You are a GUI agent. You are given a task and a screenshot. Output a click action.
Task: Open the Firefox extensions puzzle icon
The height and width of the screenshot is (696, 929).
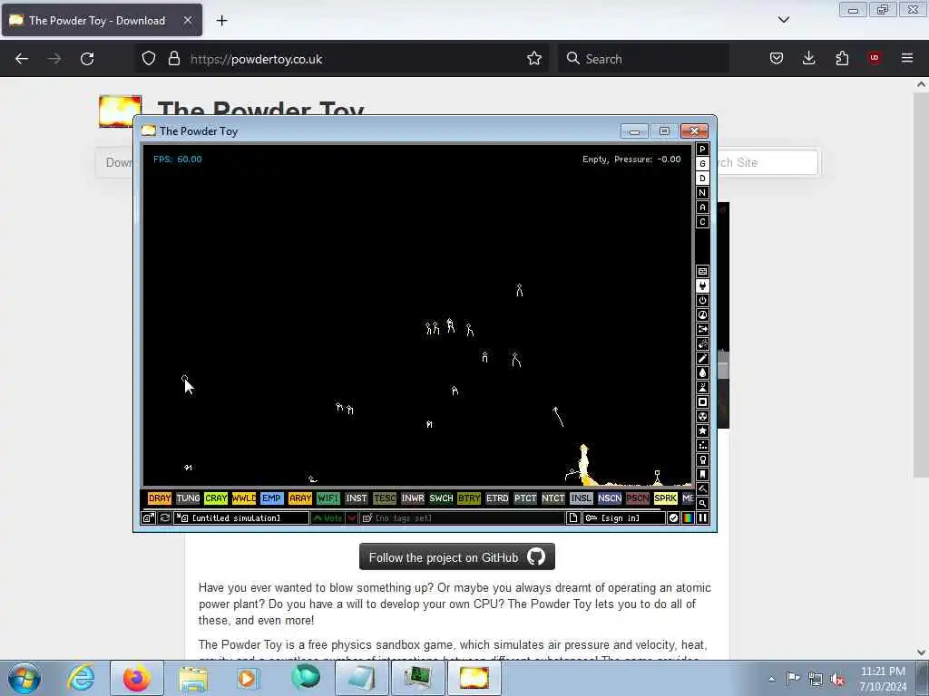pyautogui.click(x=842, y=58)
